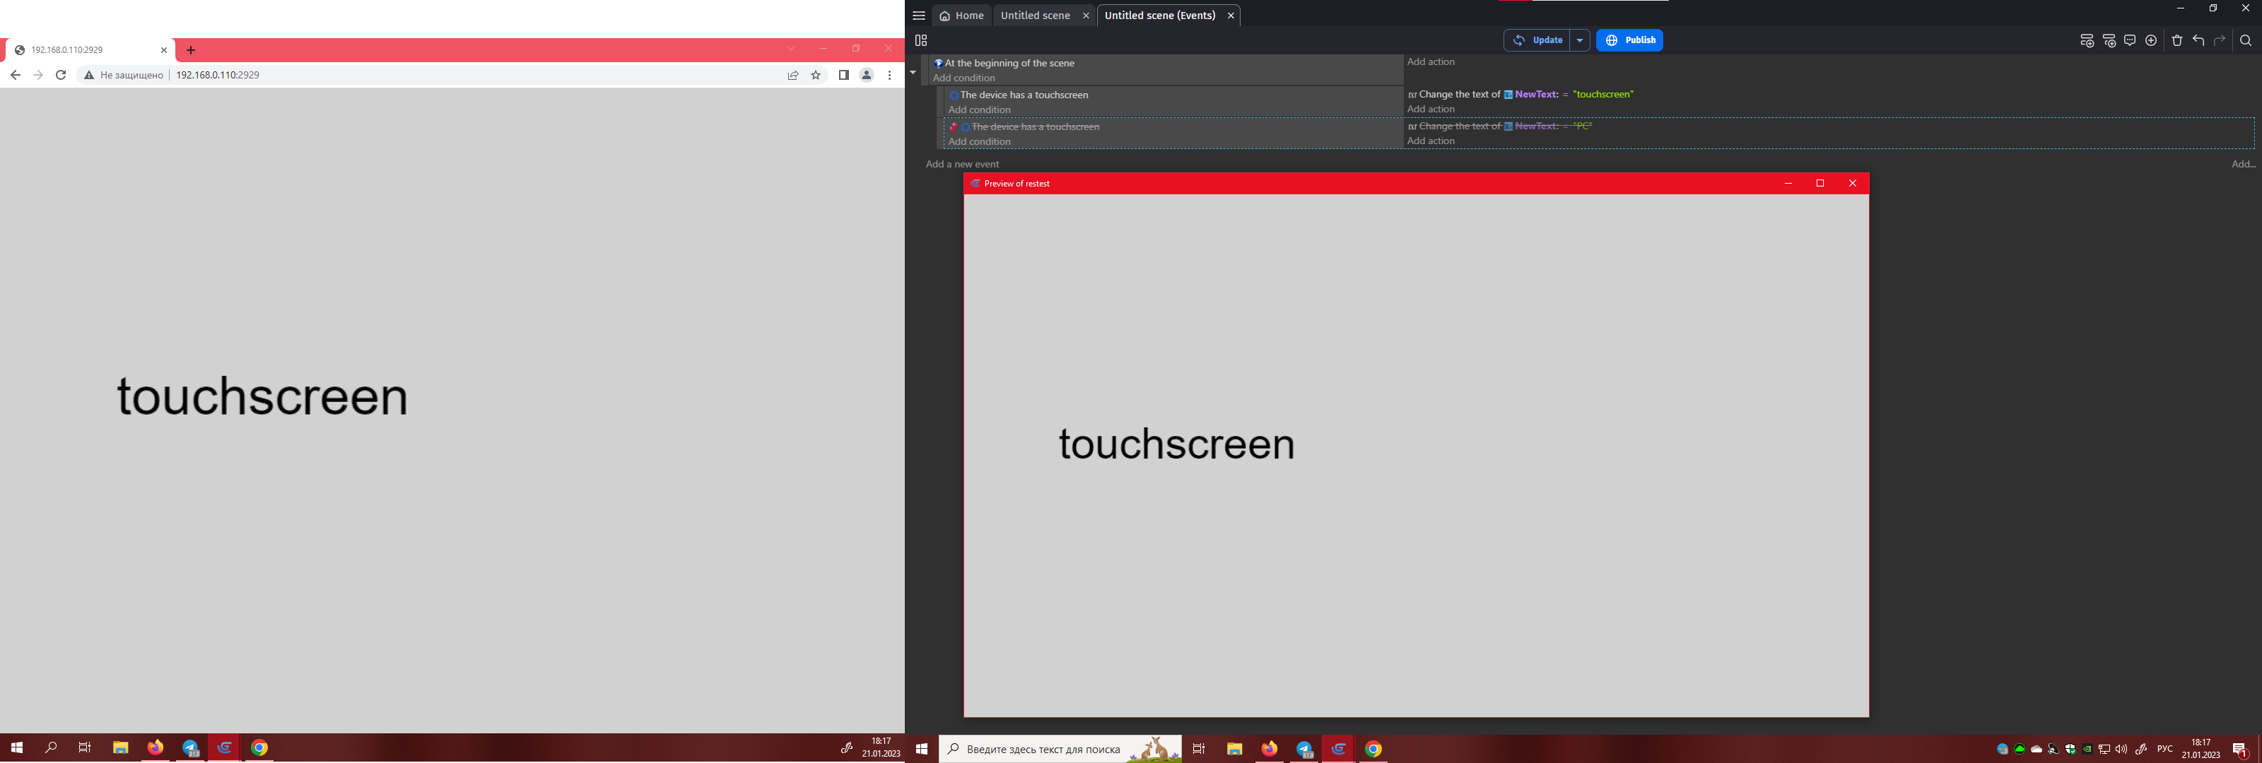Image resolution: width=2262 pixels, height=763 pixels.
Task: Toggle the bookmark star in Chrome
Action: coord(816,75)
